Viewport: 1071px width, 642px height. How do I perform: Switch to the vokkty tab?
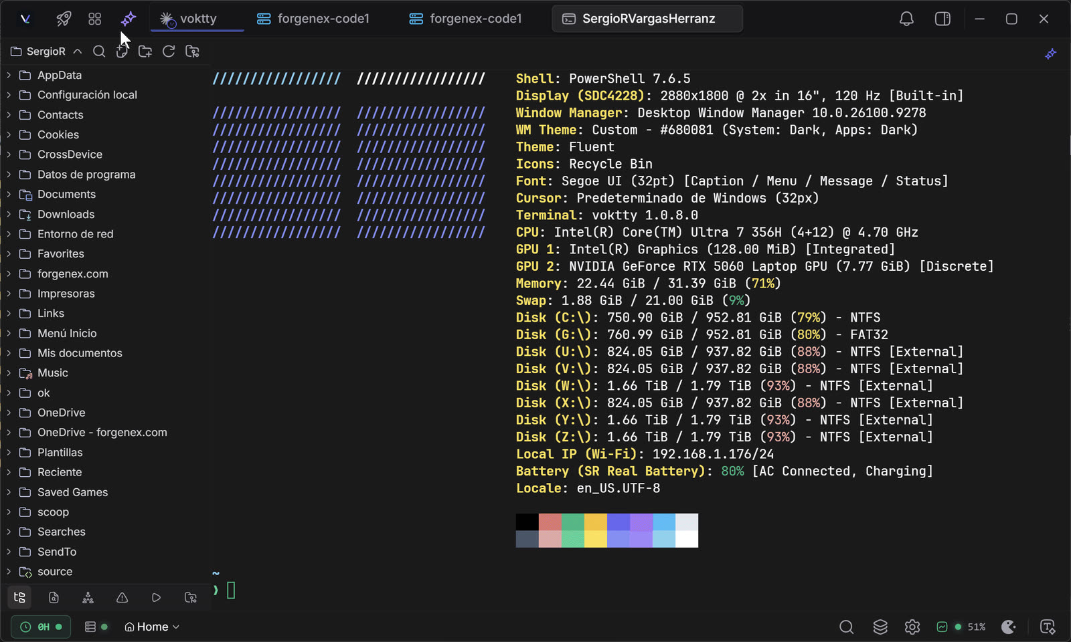pyautogui.click(x=197, y=19)
